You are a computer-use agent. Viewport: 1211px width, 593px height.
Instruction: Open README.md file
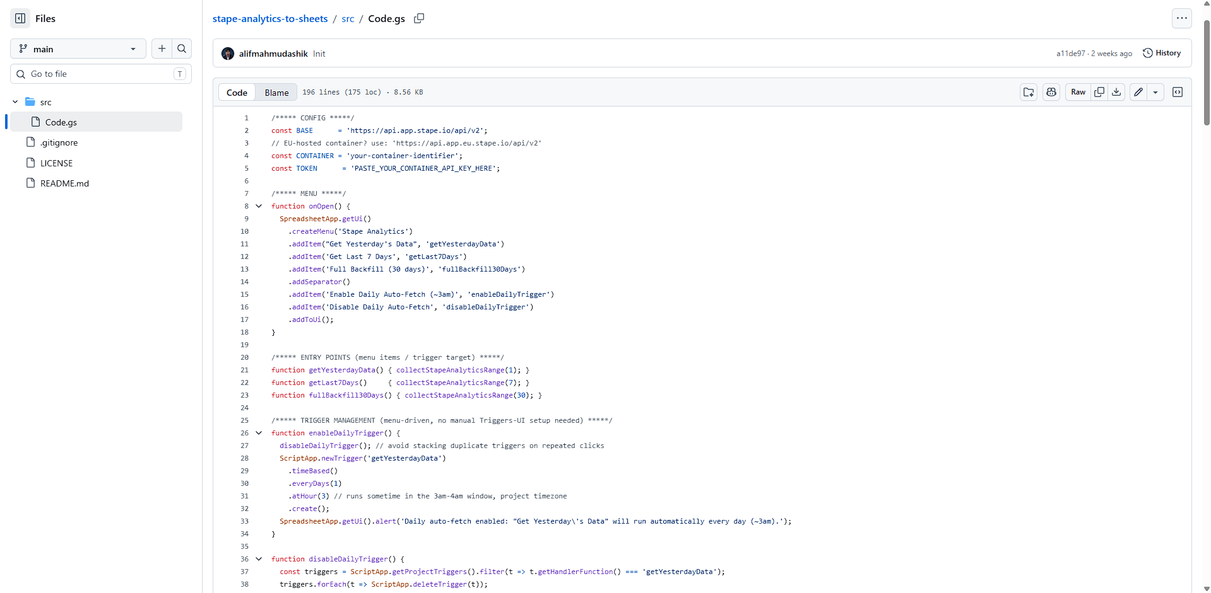point(64,183)
